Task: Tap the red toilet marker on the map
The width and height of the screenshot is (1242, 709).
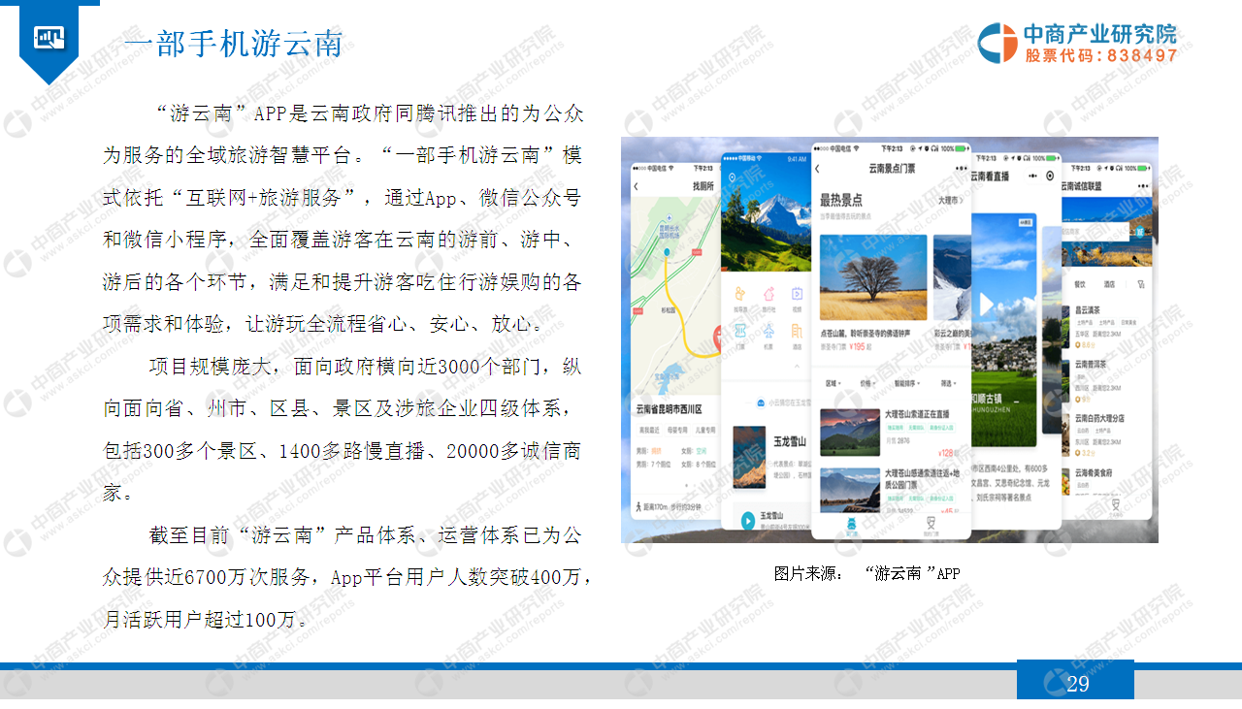Action: (x=718, y=339)
